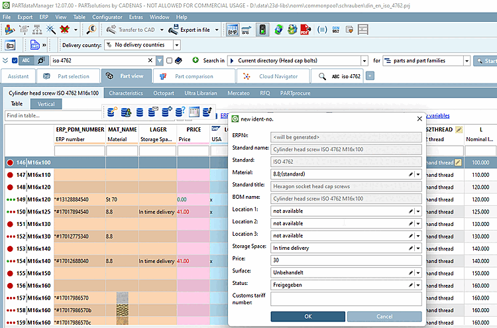Click the BMP export icon in toolbar
Image resolution: width=497 pixels, height=328 pixels.
(x=233, y=30)
